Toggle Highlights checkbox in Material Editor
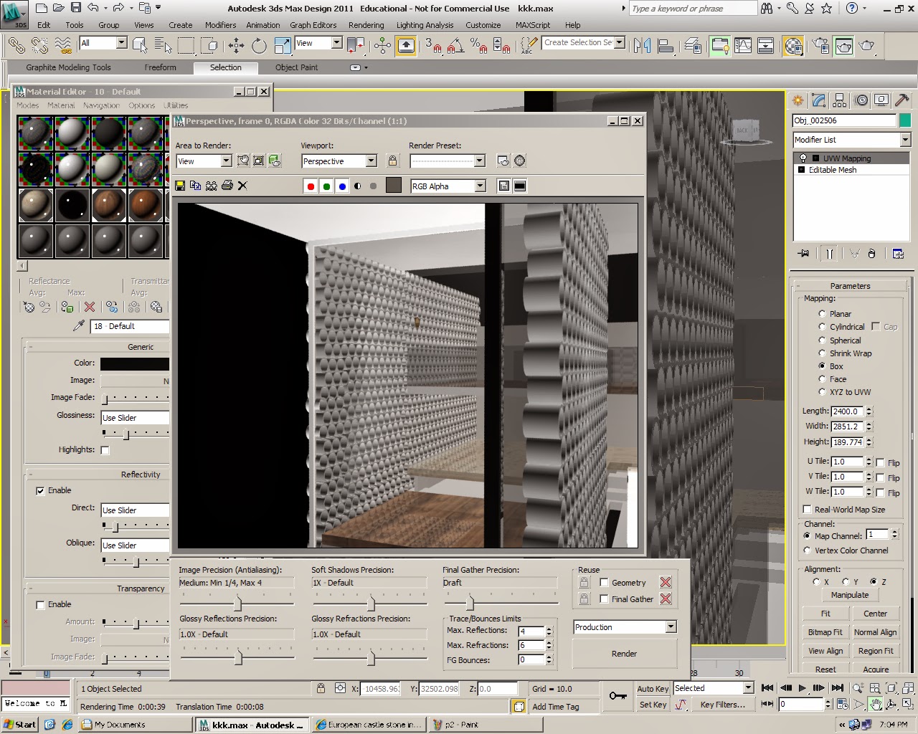Screen dimensions: 918x734 pos(105,450)
